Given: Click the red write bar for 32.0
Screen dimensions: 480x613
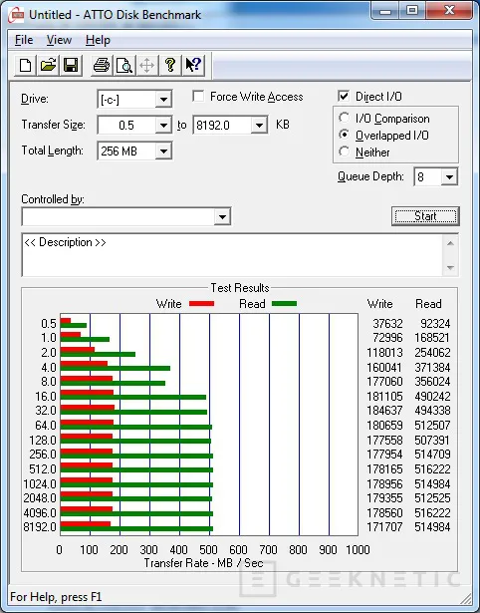Looking at the screenshot, I should (88, 408).
